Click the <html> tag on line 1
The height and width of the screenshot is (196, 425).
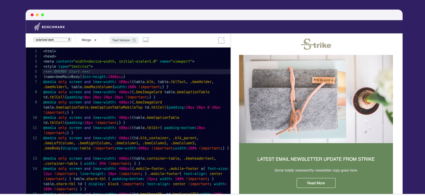click(x=49, y=51)
